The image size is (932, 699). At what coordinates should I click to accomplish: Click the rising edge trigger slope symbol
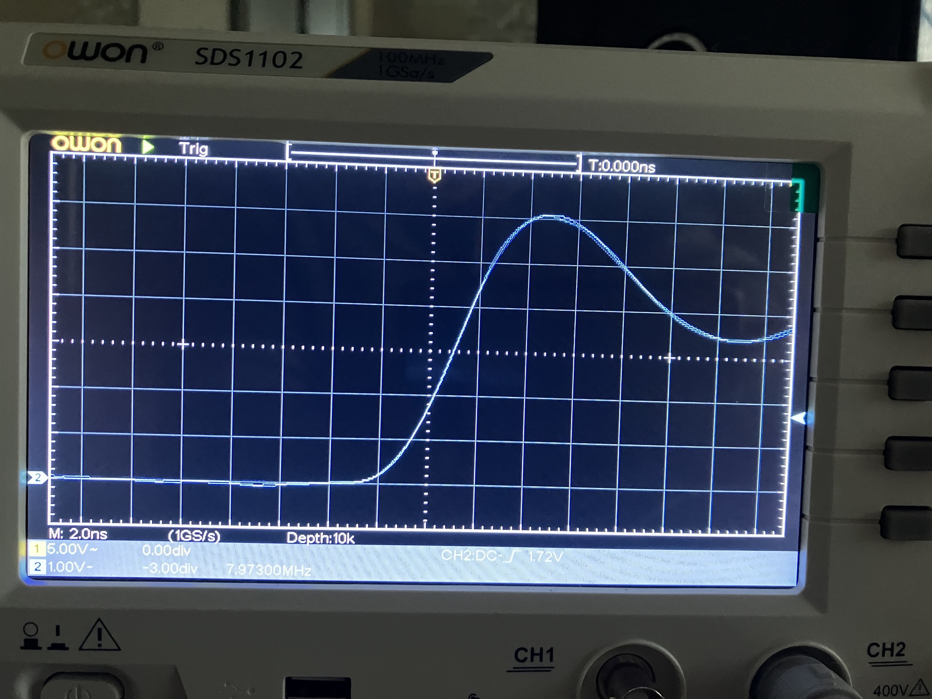tap(511, 556)
